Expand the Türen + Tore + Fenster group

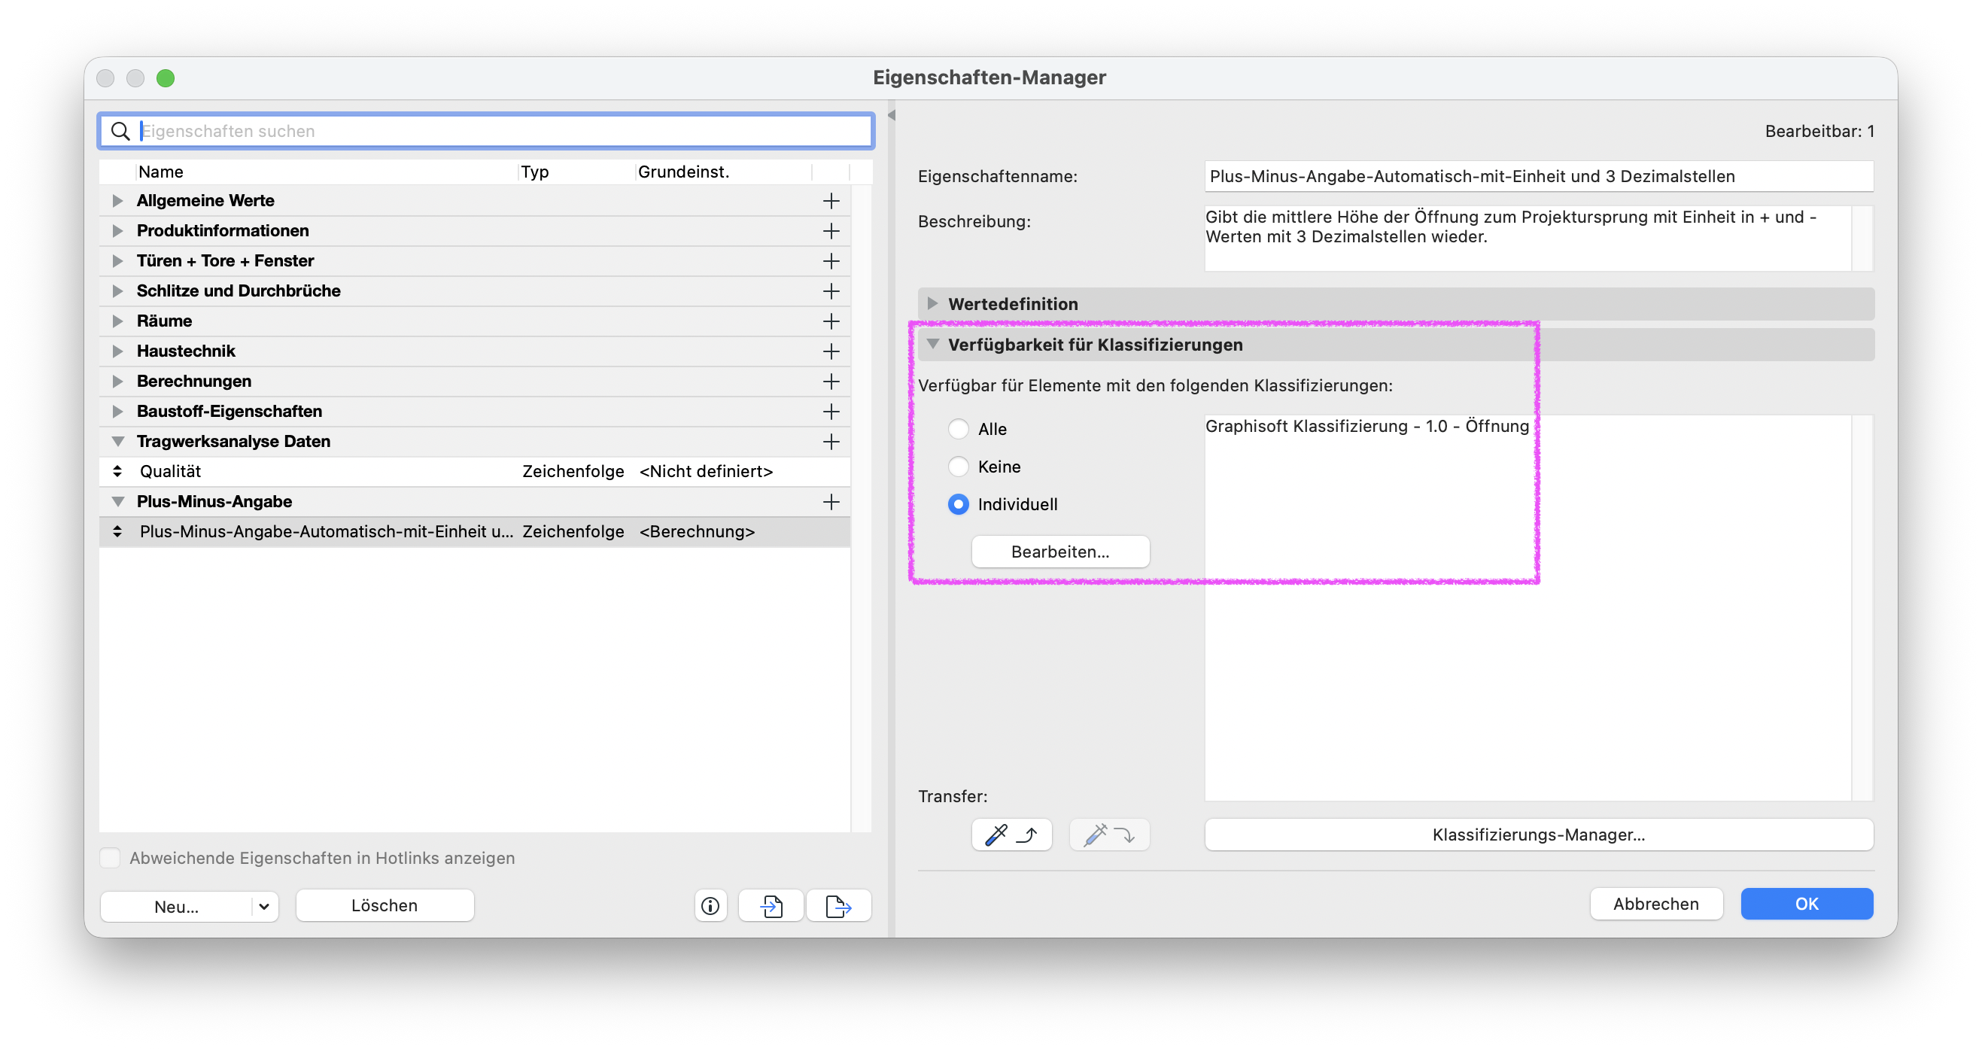[x=117, y=261]
